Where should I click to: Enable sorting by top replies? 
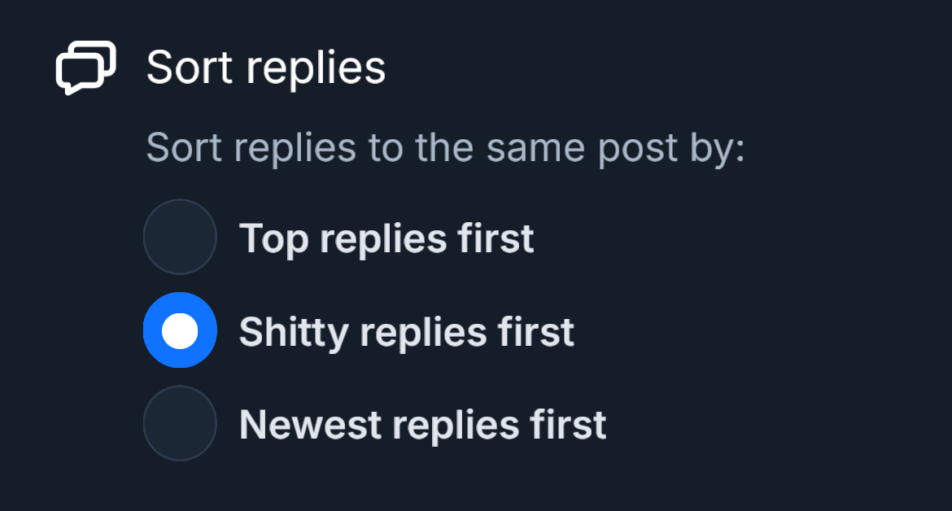pyautogui.click(x=180, y=237)
